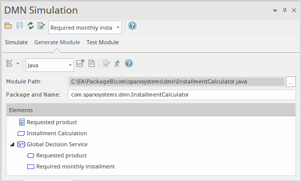Open the checklist options dropdown arrow
The width and height of the screenshot is (301, 181).
(18, 63)
